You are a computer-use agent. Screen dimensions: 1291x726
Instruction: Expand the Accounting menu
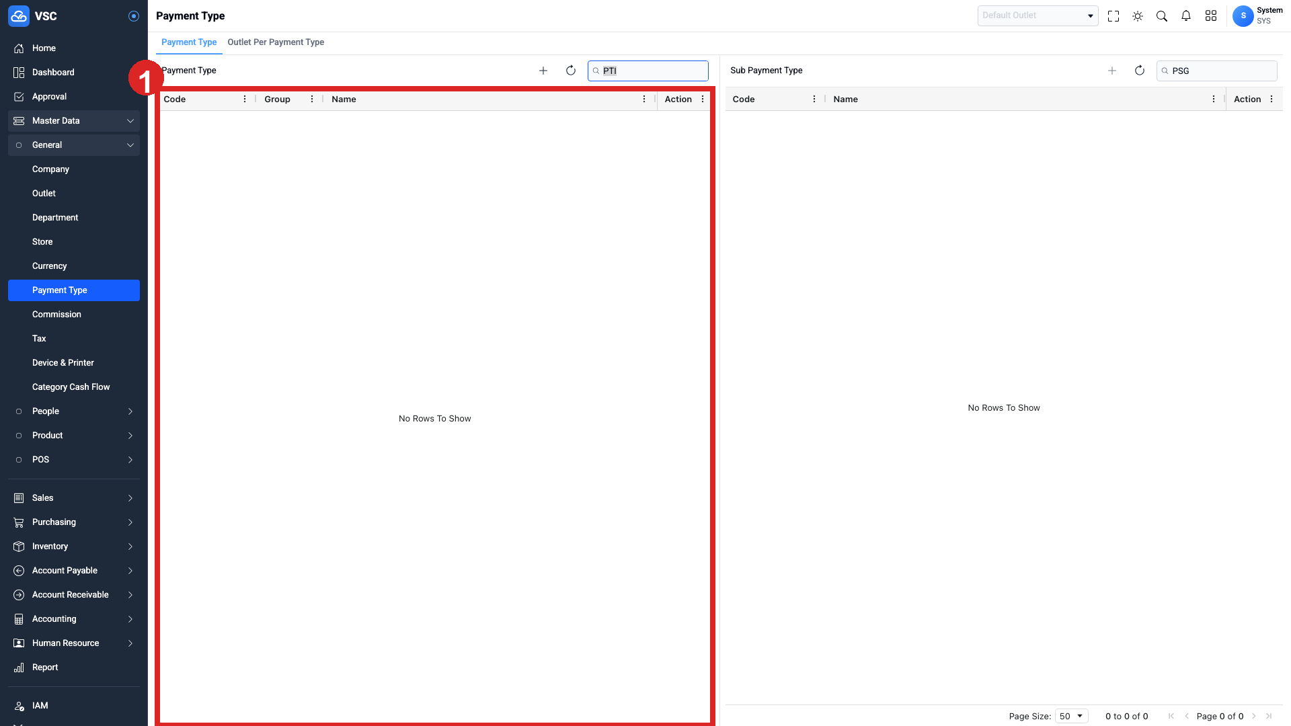point(74,619)
